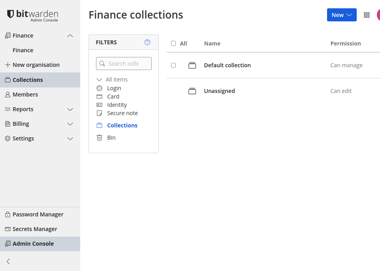
Task: Collapse the All items filter chevron
Action: coord(99,80)
